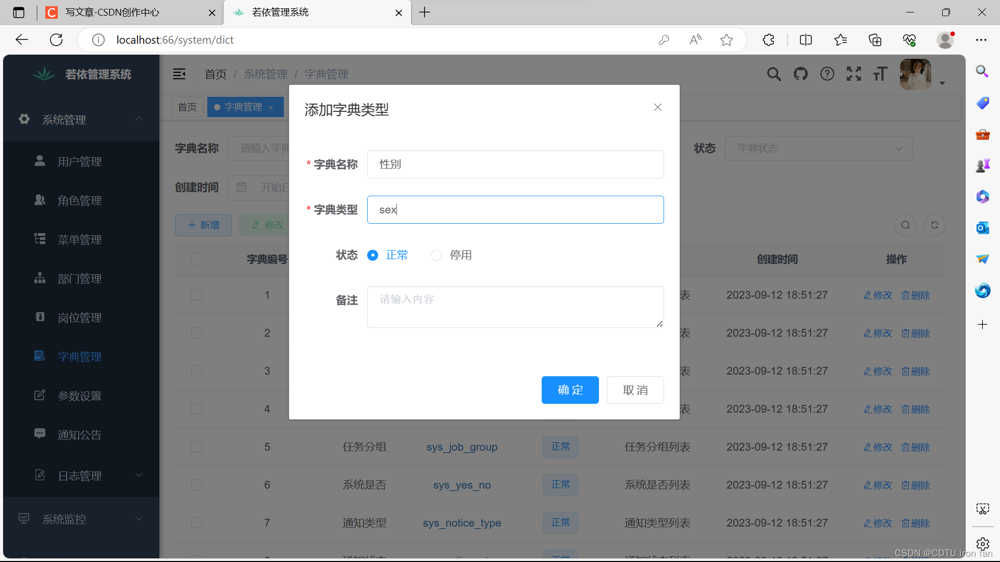Open 部门管理 in the sidebar
This screenshot has height=562, width=1000.
(x=81, y=278)
